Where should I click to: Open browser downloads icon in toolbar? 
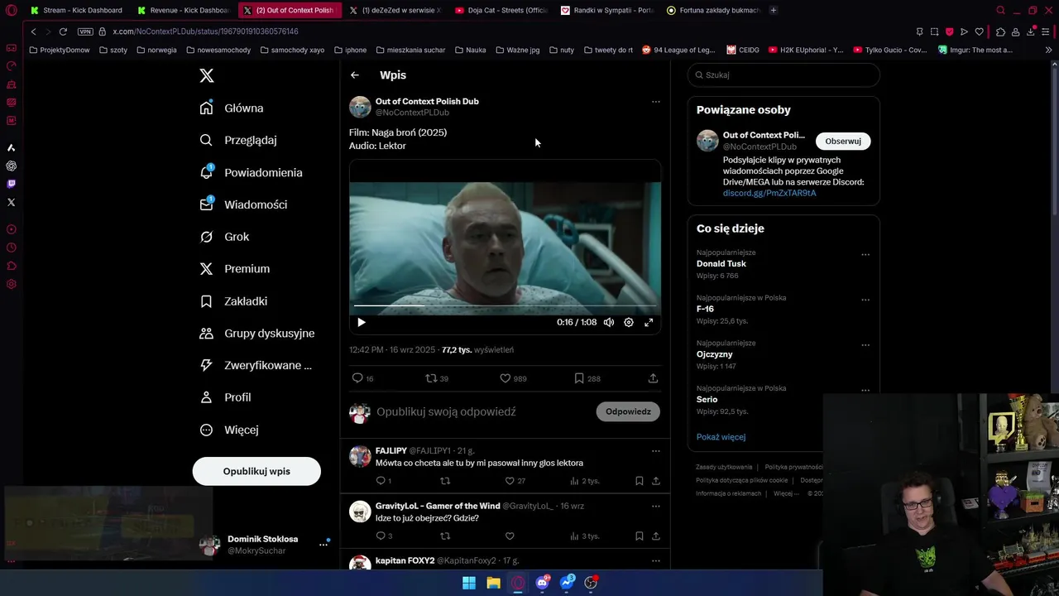pyautogui.click(x=1031, y=31)
